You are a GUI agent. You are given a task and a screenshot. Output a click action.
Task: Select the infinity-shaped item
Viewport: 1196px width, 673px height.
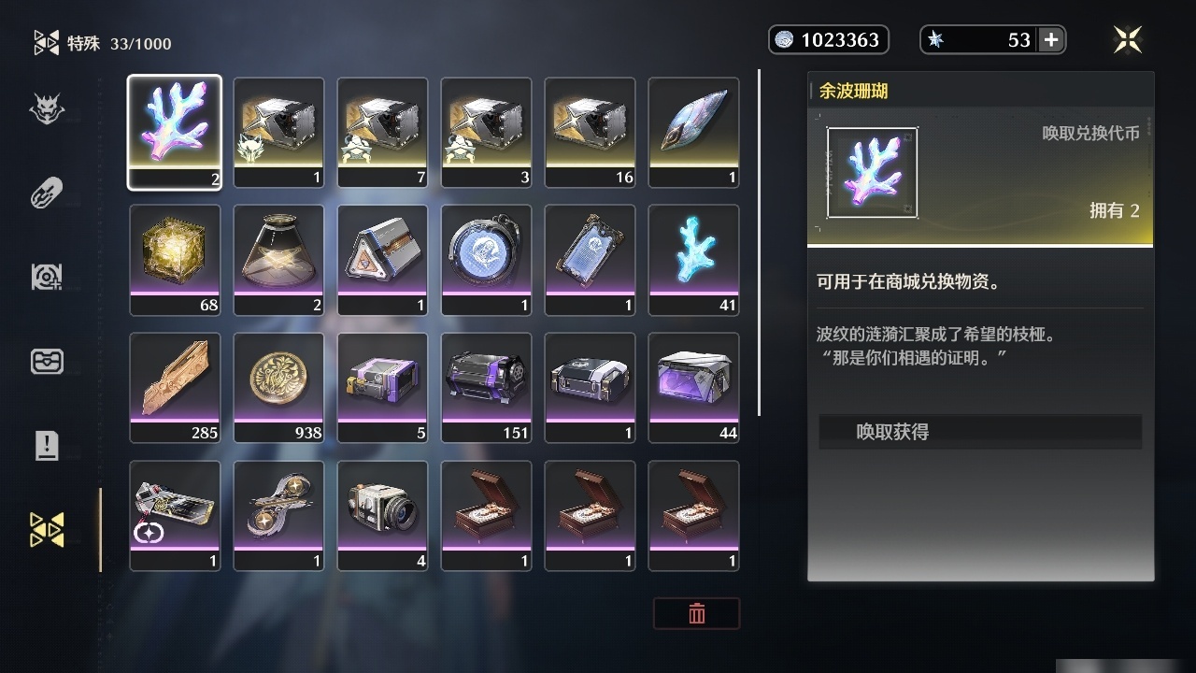[278, 516]
